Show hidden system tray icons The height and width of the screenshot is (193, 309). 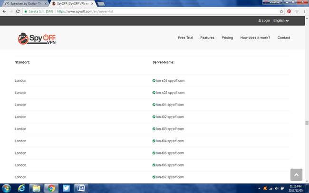[x=259, y=189]
